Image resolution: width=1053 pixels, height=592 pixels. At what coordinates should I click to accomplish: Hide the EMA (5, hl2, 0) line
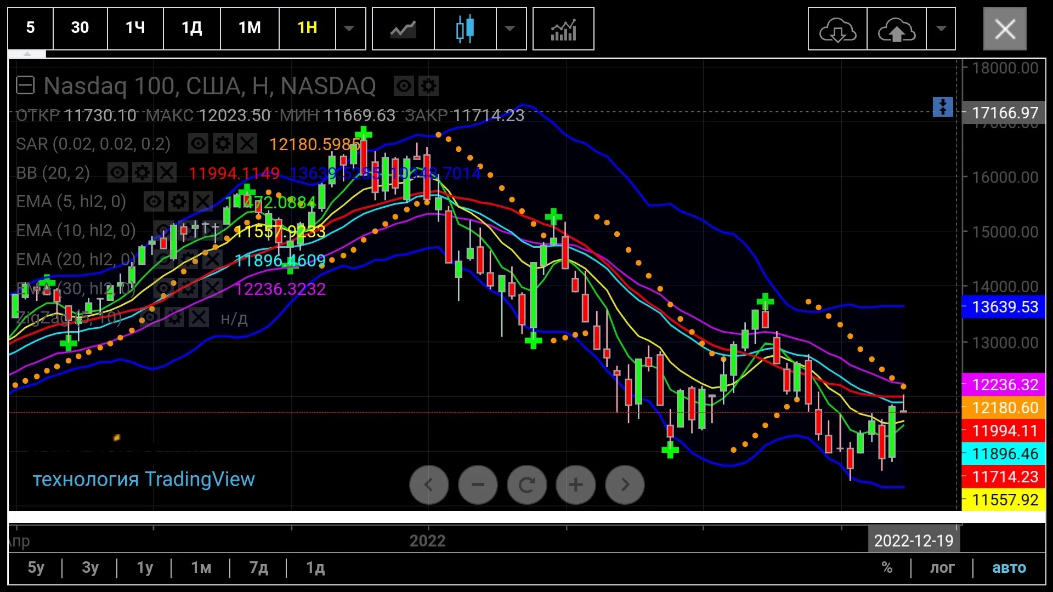click(x=154, y=202)
